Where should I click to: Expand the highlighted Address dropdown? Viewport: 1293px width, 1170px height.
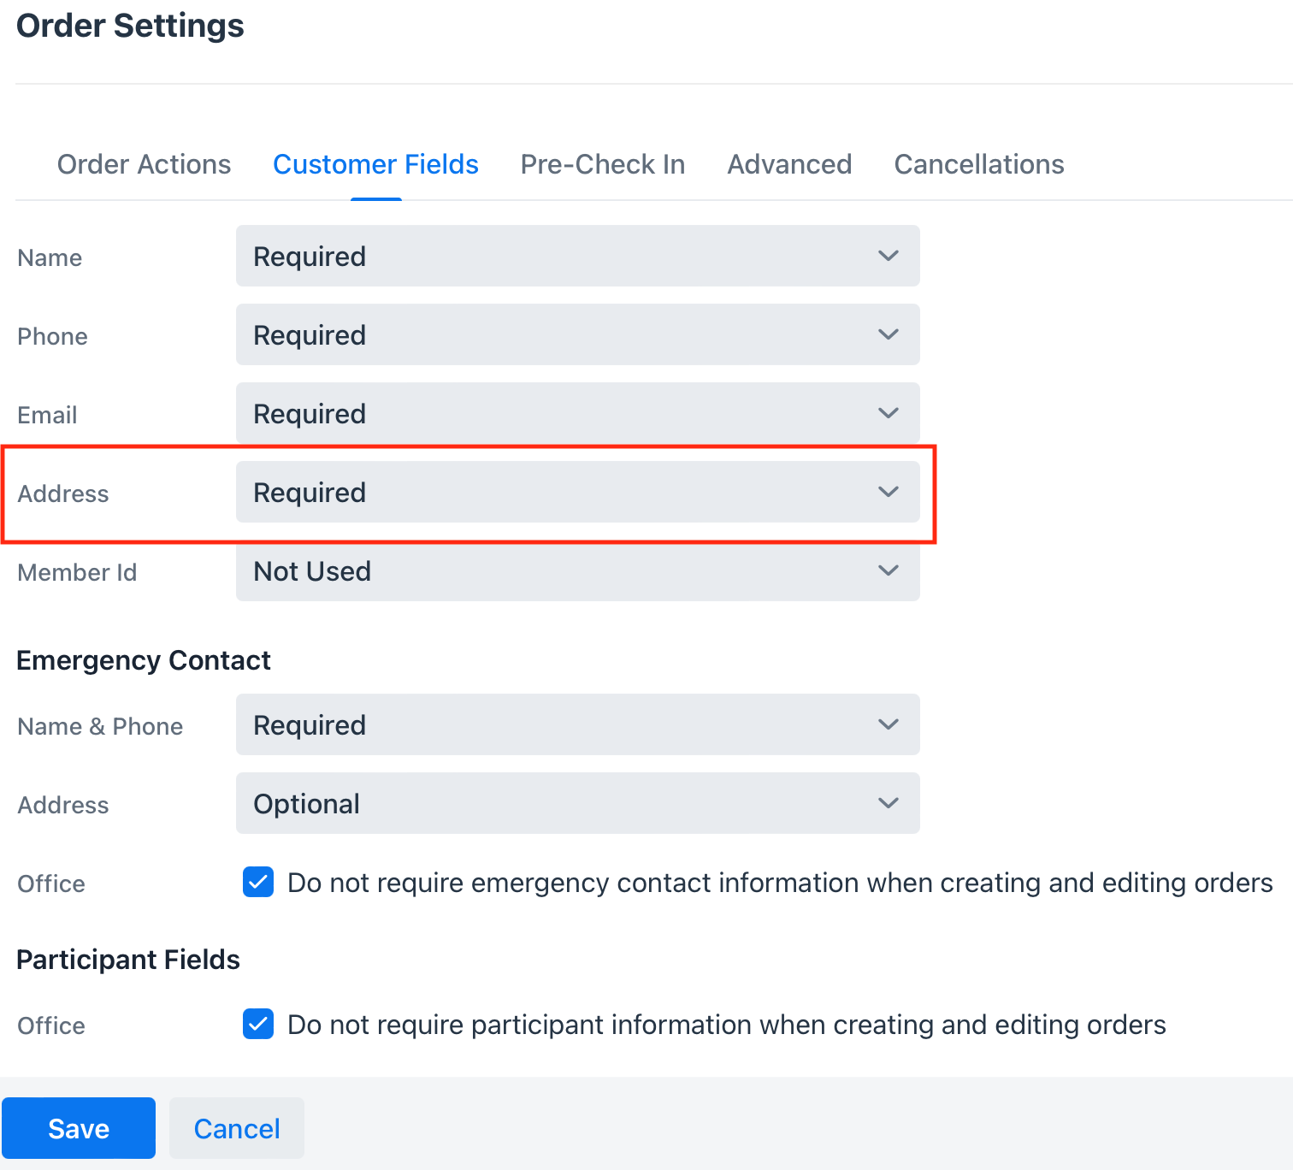577,492
